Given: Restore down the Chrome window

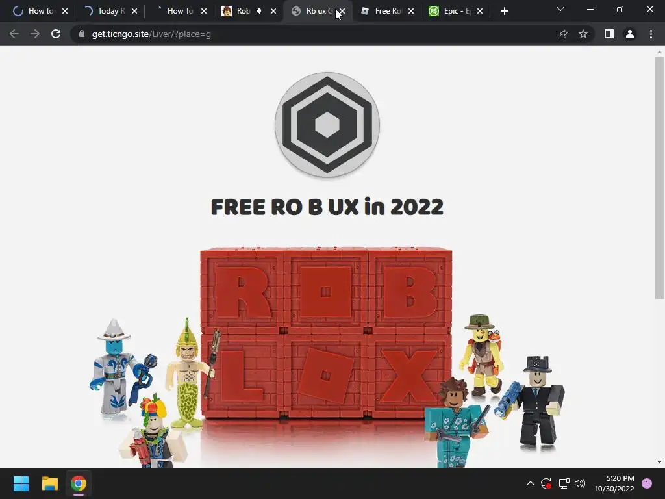Looking at the screenshot, I should click(620, 9).
